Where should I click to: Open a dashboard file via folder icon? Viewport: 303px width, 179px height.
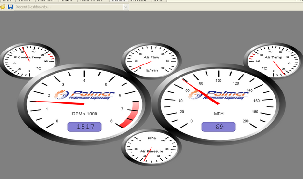[x=3, y=7]
